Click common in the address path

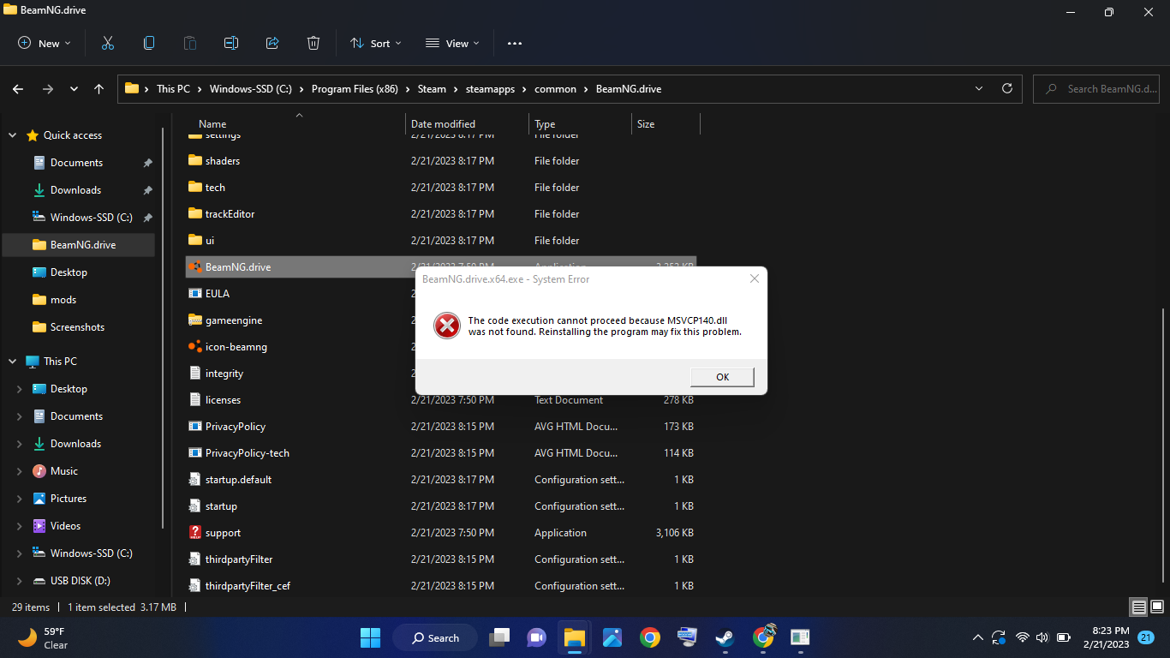pos(555,89)
